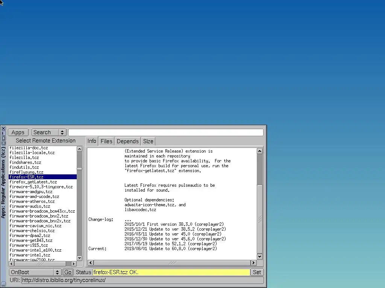This screenshot has width=385, height=288.
Task: Select filezilla-locale.tcz in the list
Action: click(x=42, y=153)
